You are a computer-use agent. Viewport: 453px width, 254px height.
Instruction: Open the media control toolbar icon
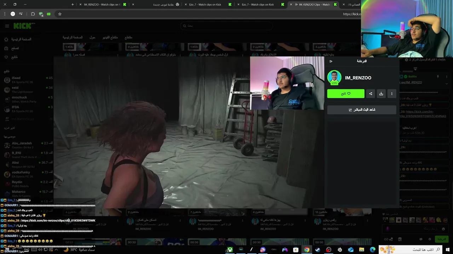tap(21, 14)
